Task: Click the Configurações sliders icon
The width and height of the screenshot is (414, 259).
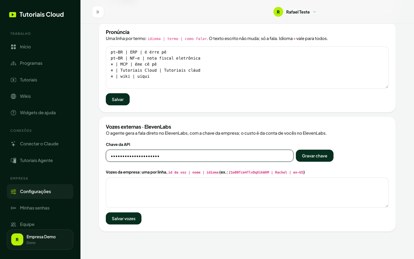Action: (14, 192)
